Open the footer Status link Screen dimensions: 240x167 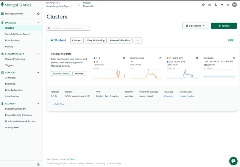click(x=73, y=163)
